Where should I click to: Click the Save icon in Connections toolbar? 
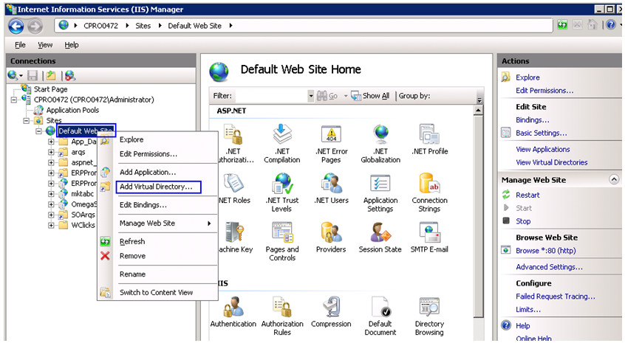(33, 75)
